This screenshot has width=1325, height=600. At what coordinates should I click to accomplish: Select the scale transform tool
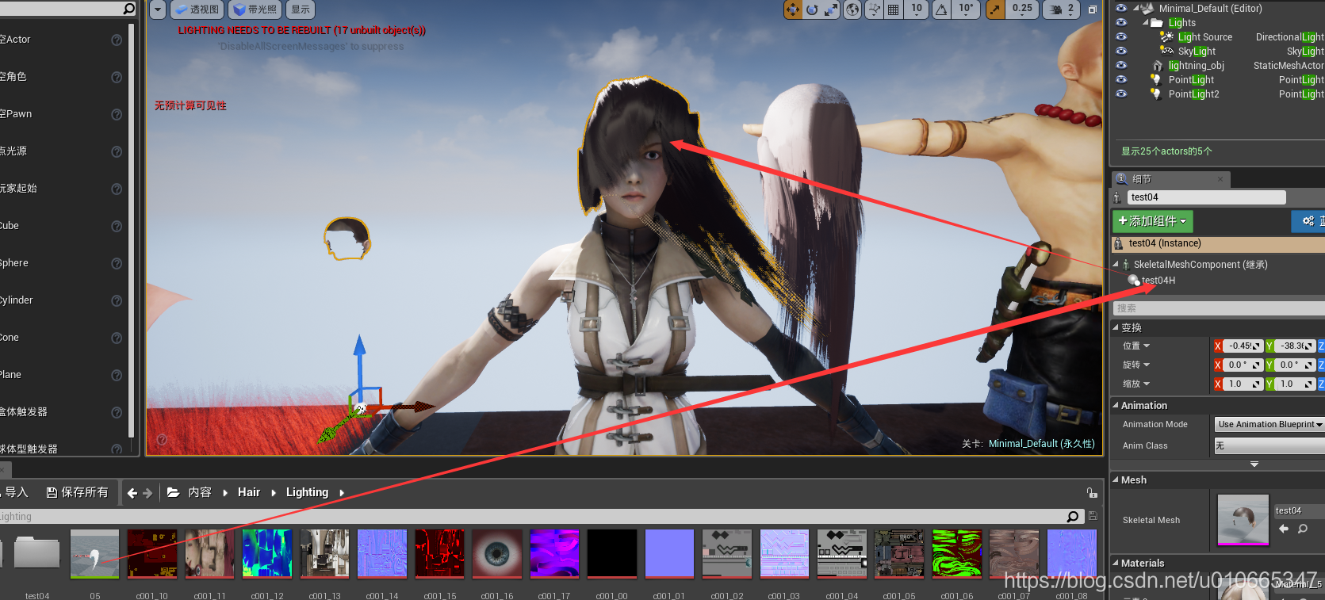pyautogui.click(x=831, y=10)
